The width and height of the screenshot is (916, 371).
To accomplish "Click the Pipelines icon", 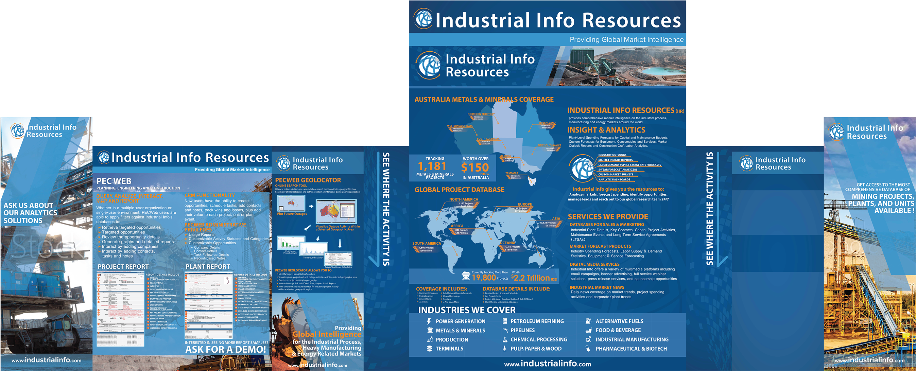I will (x=505, y=330).
